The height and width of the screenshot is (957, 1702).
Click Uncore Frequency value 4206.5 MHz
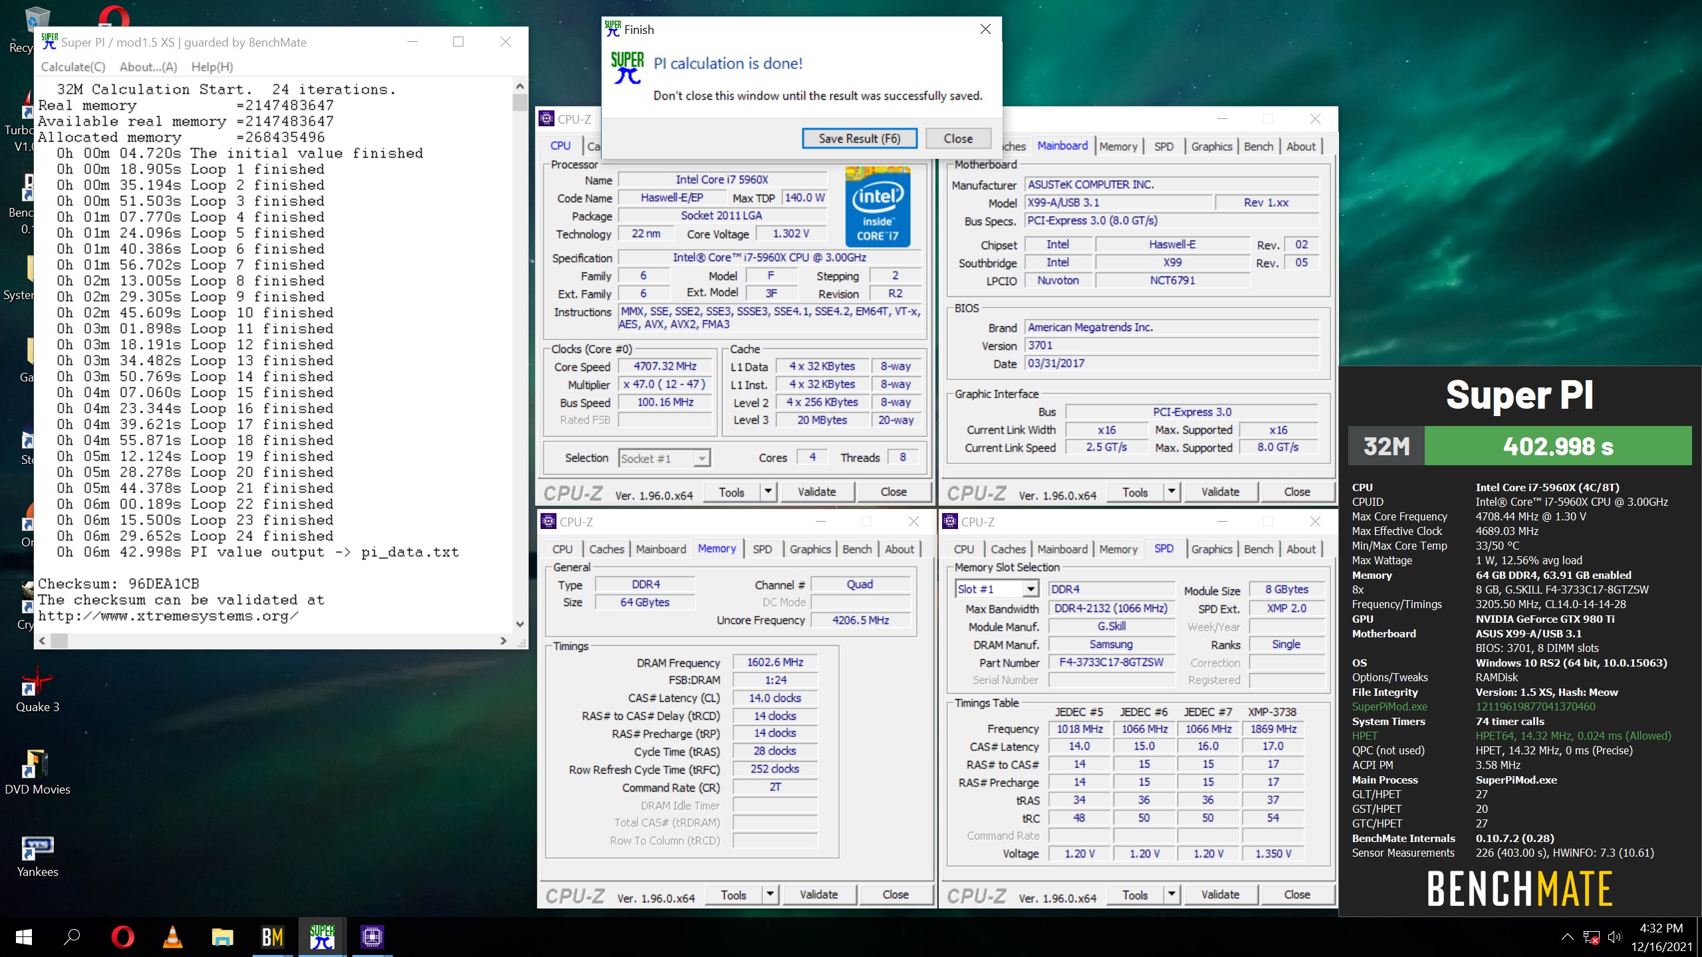point(860,620)
